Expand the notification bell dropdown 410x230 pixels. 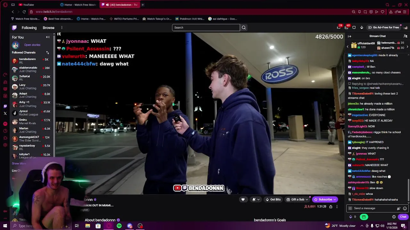tap(258, 199)
